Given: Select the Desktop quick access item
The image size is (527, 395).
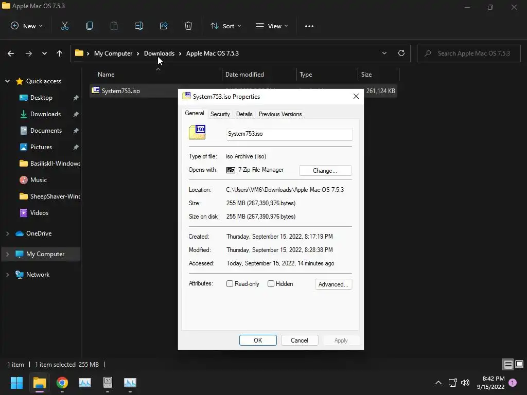Looking at the screenshot, I should point(41,98).
